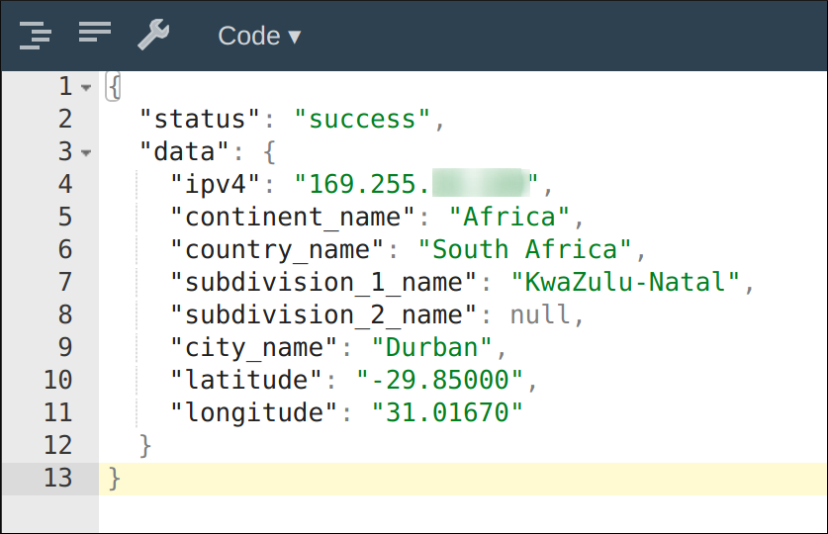
Task: Click the "success" value
Action: point(363,119)
